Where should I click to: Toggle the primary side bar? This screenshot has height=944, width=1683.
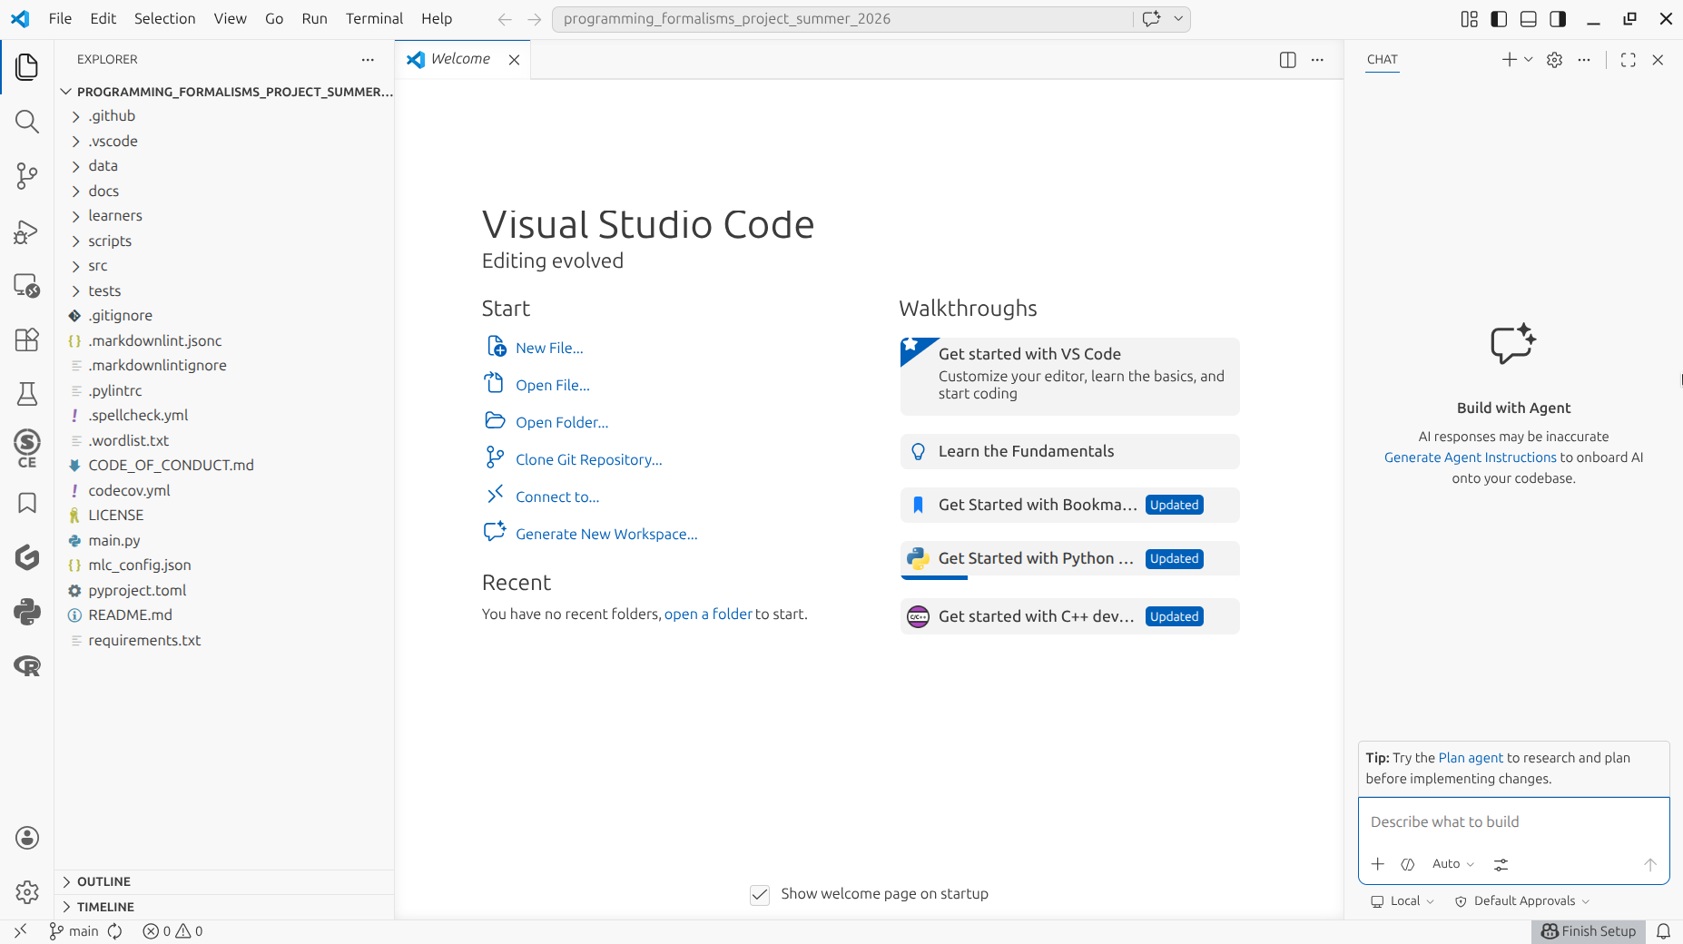(x=1499, y=19)
